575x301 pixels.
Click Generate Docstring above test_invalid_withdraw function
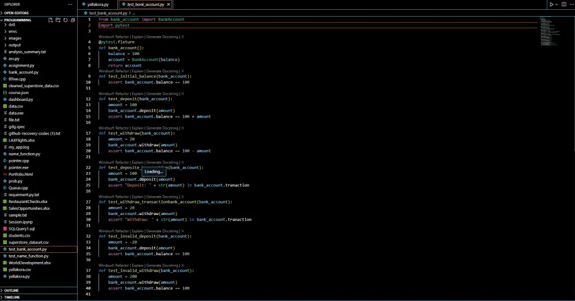[x=162, y=265]
